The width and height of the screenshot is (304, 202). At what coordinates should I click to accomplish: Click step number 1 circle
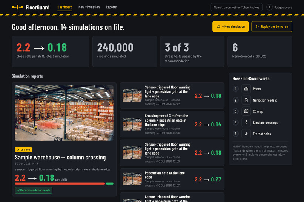tap(236, 89)
